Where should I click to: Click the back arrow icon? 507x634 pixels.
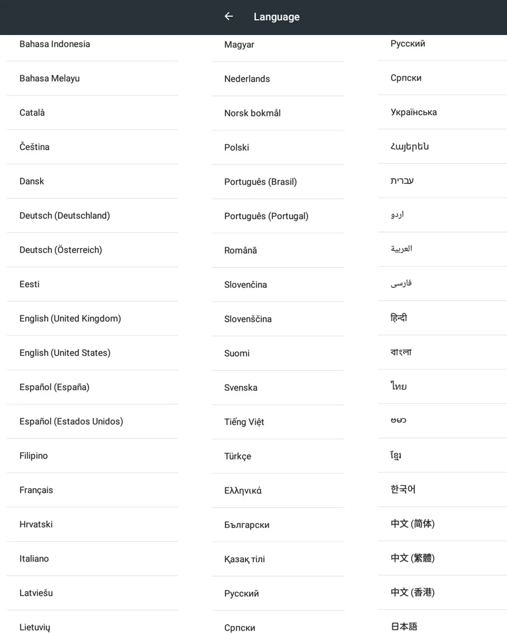[x=229, y=16]
